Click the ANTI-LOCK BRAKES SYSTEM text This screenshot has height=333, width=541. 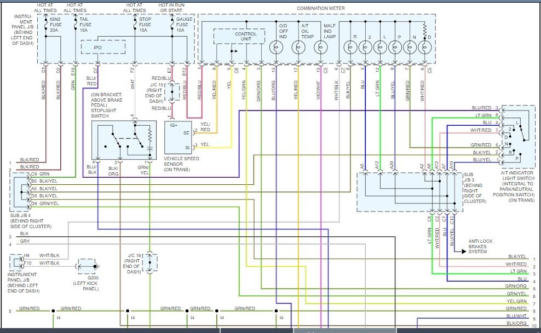click(480, 246)
